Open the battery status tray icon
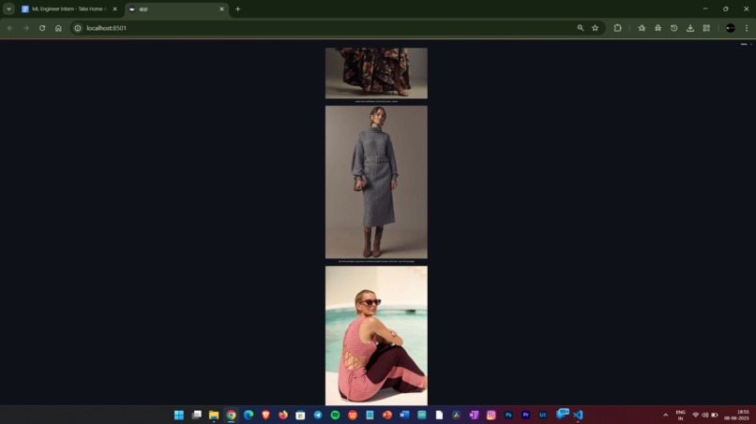This screenshot has height=424, width=756. [x=715, y=415]
